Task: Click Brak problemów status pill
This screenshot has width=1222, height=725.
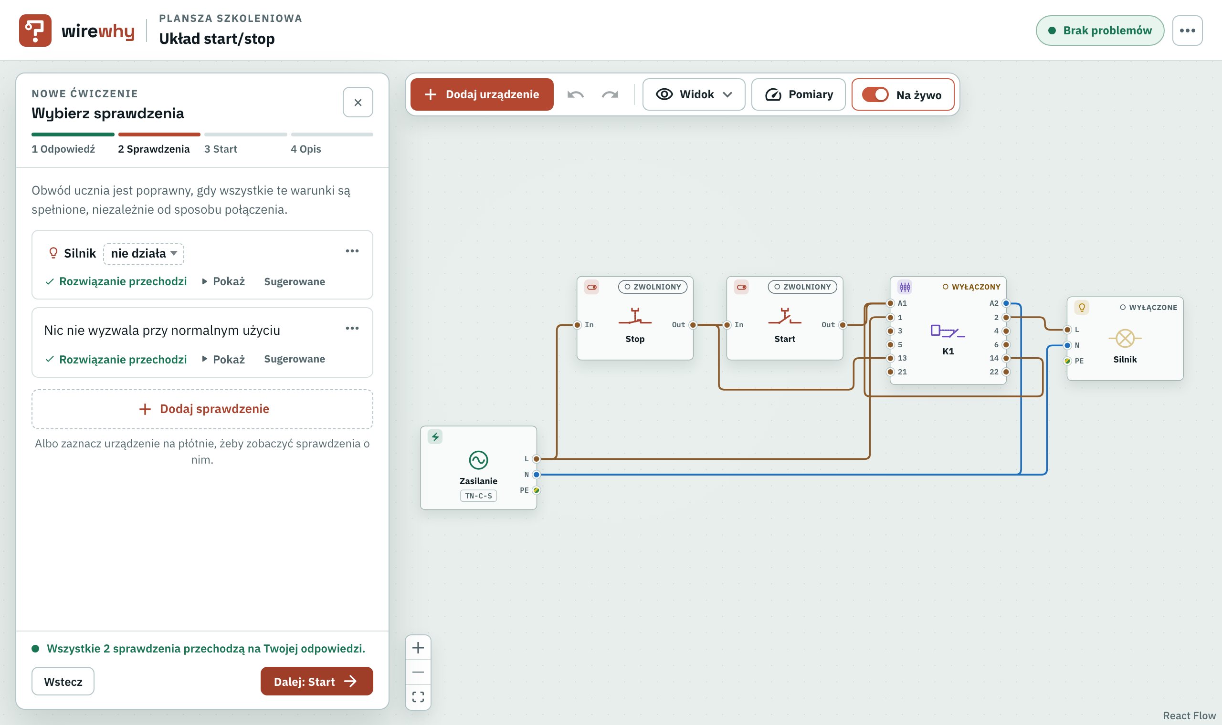Action: click(1100, 31)
